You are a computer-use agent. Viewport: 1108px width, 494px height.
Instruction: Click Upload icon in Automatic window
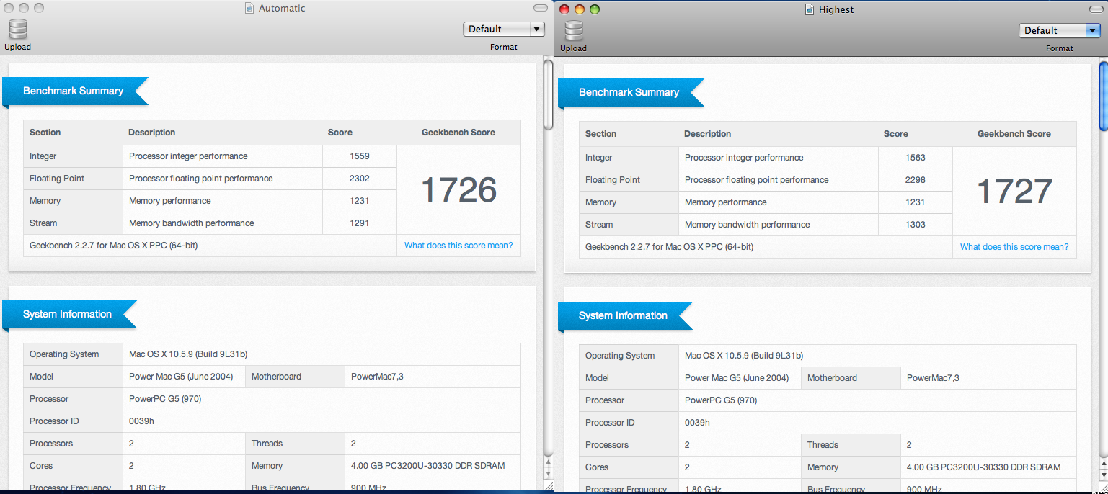18,30
